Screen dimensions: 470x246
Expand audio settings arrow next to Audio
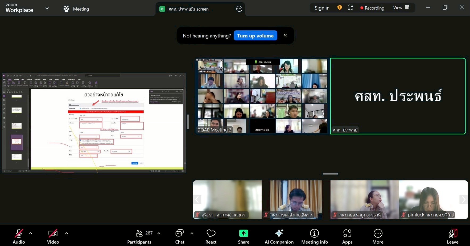(x=31, y=233)
